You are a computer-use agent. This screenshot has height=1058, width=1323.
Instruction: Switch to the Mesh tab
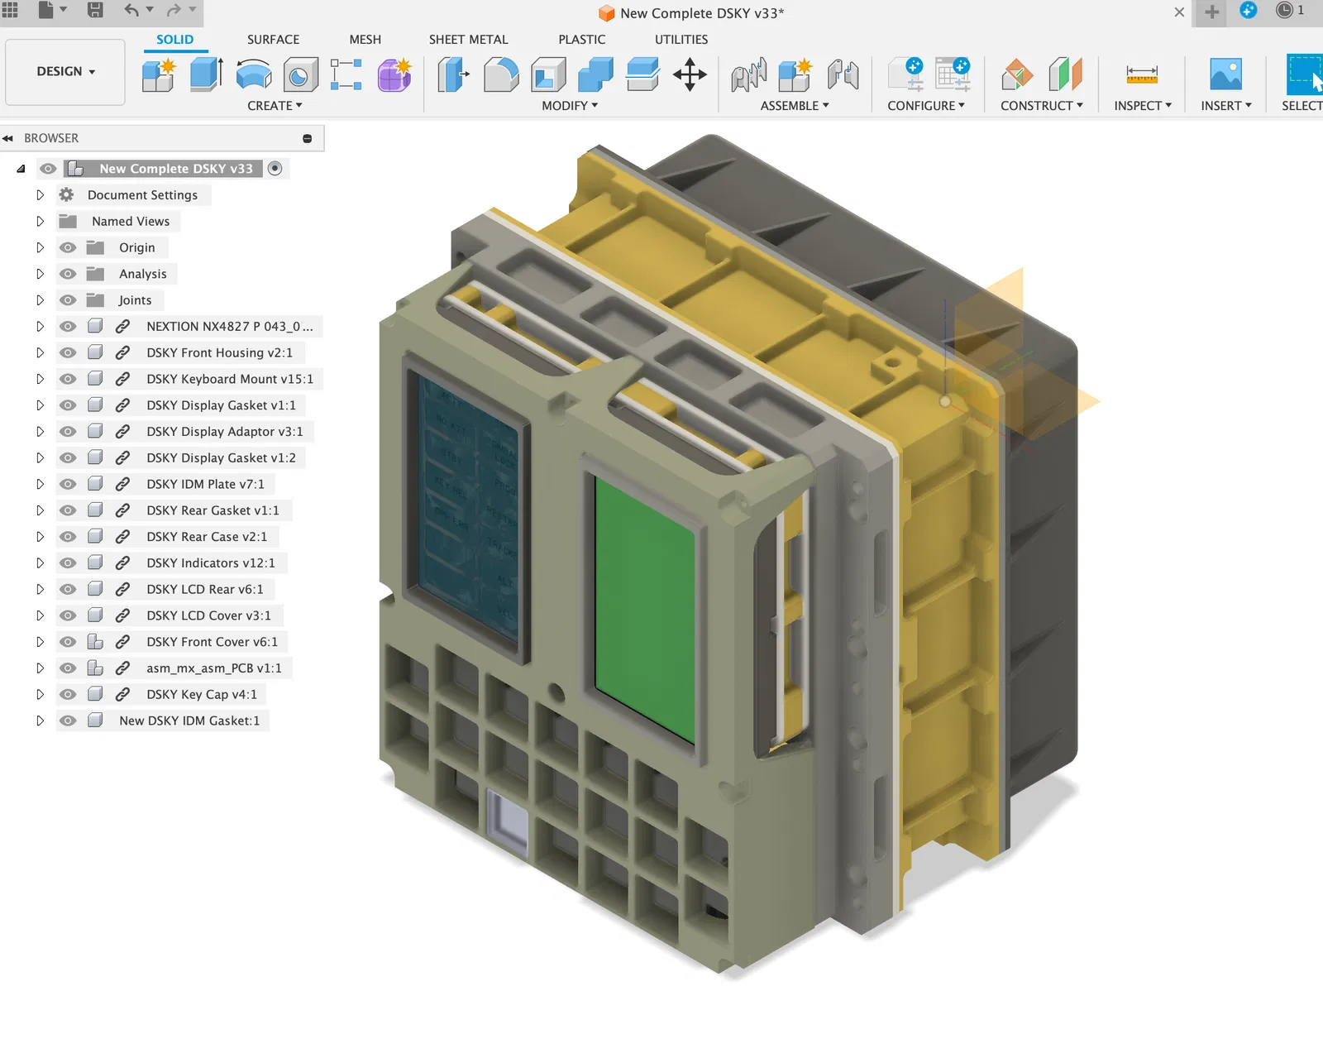[365, 40]
